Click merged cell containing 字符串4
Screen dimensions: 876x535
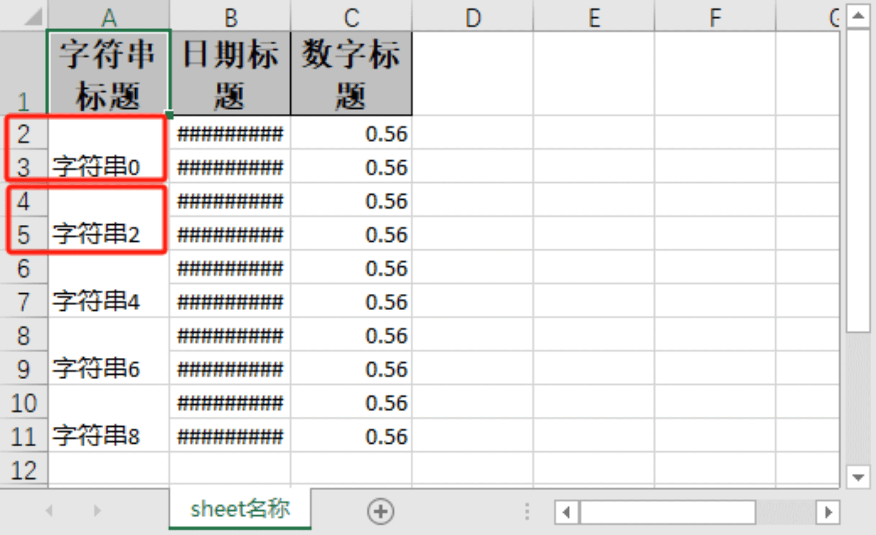(108, 284)
